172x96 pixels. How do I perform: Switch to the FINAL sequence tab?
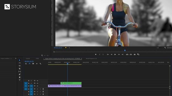[37, 59]
